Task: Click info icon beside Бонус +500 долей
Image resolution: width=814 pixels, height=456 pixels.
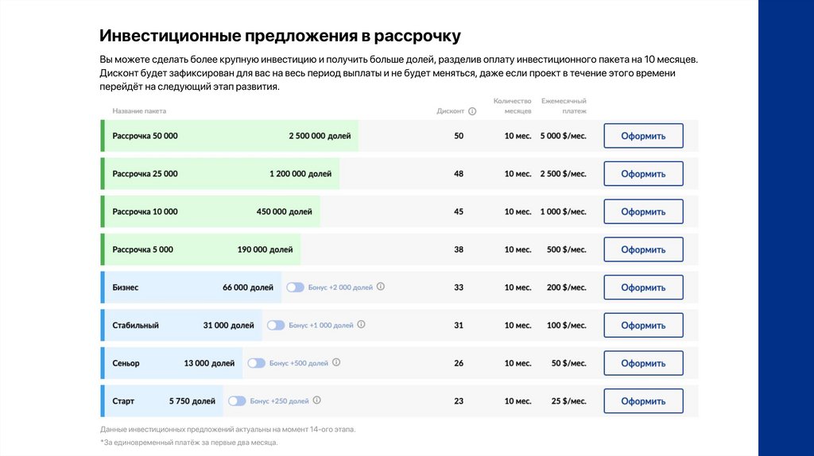Action: point(336,362)
